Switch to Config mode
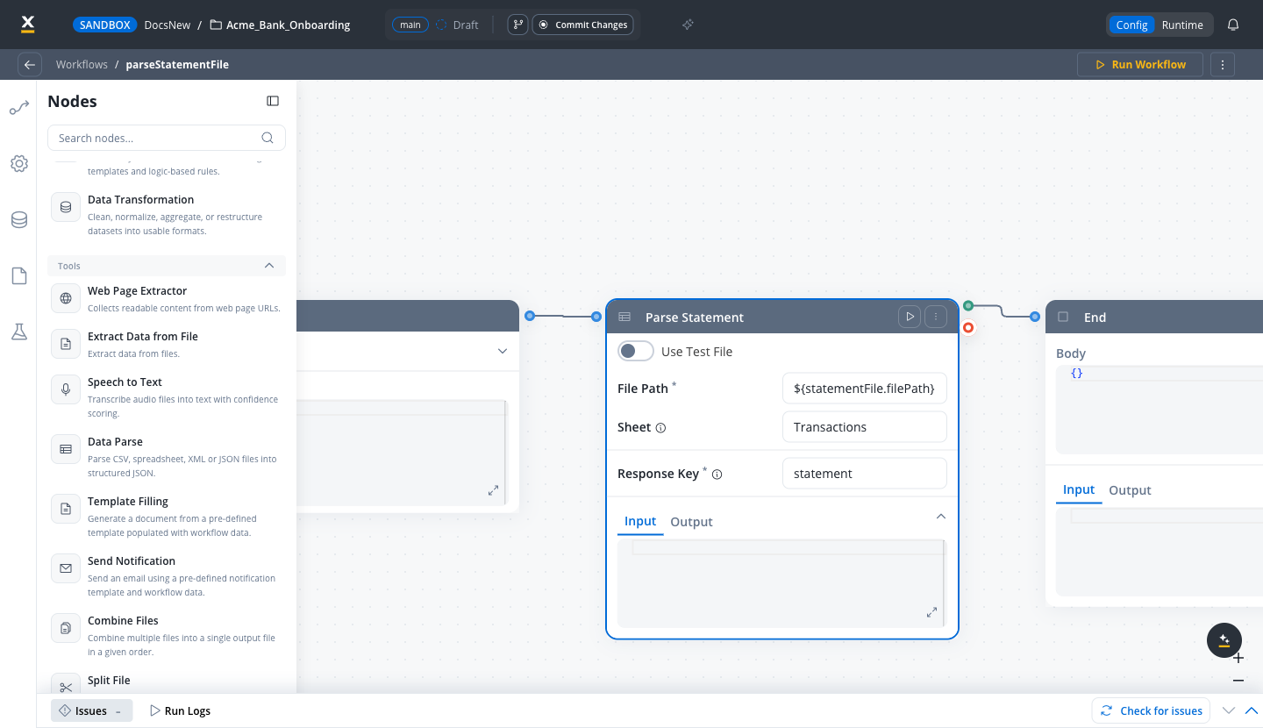Screen dimensions: 1263x728 point(1131,25)
